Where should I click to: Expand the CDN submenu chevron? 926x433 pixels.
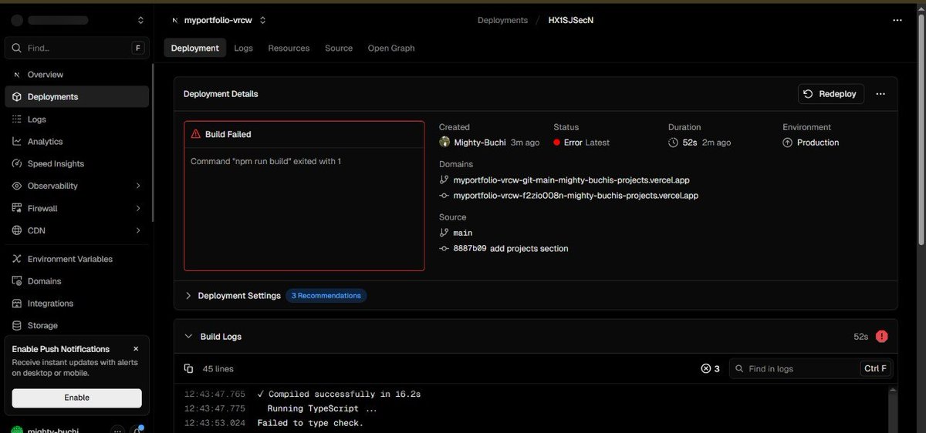coord(138,230)
